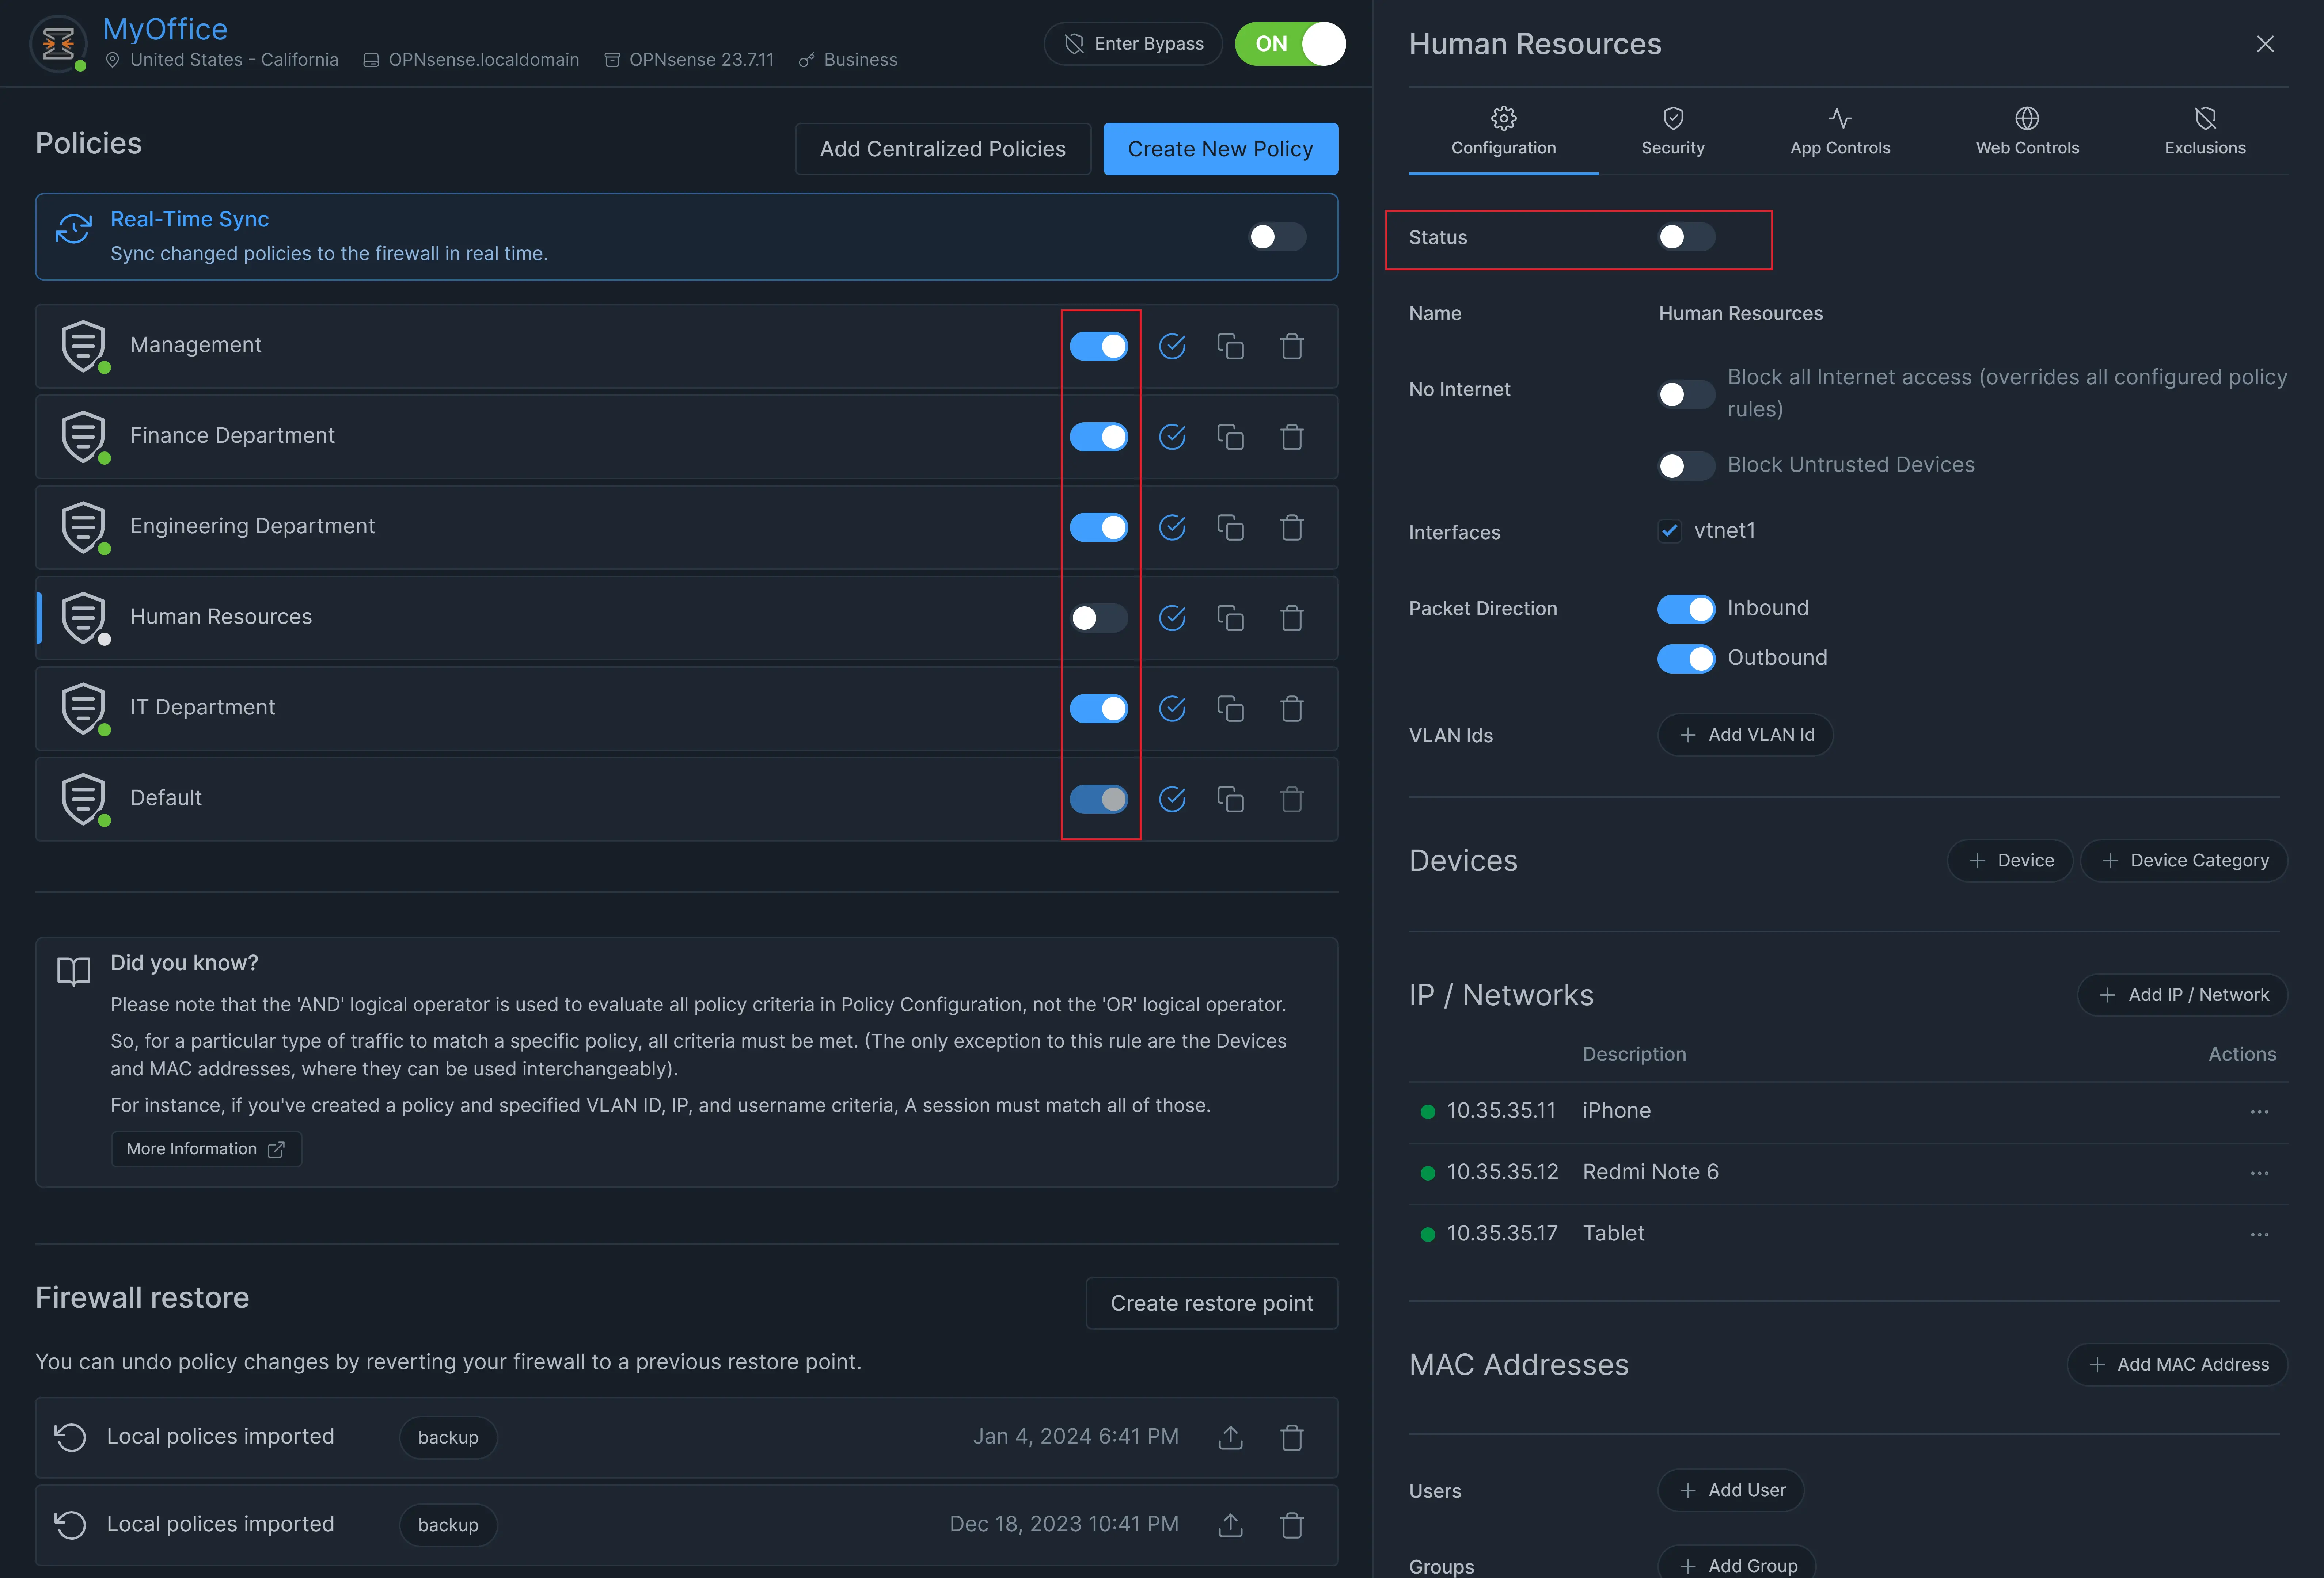This screenshot has height=1578, width=2324.
Task: Delete the Management policy with trash icon
Action: 1292,346
